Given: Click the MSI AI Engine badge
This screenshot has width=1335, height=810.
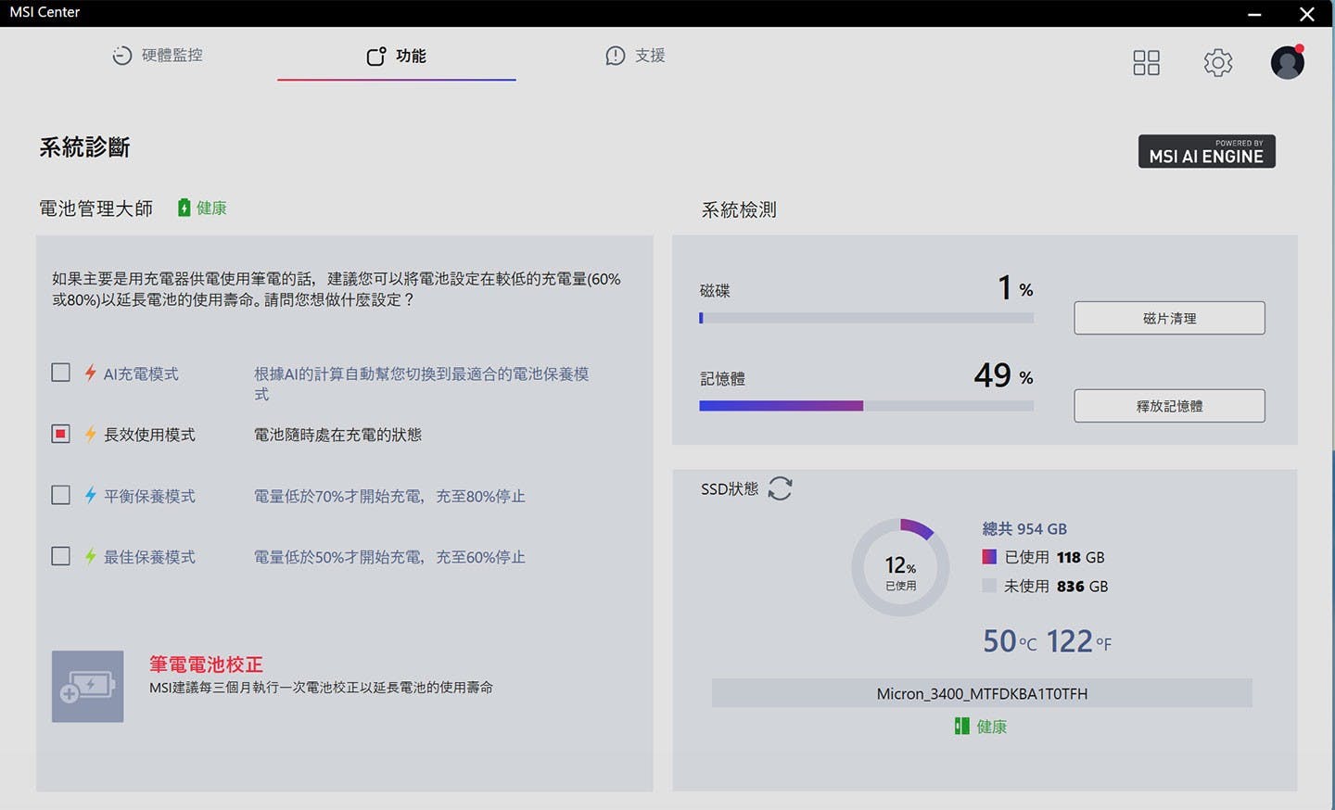Looking at the screenshot, I should click(1206, 152).
